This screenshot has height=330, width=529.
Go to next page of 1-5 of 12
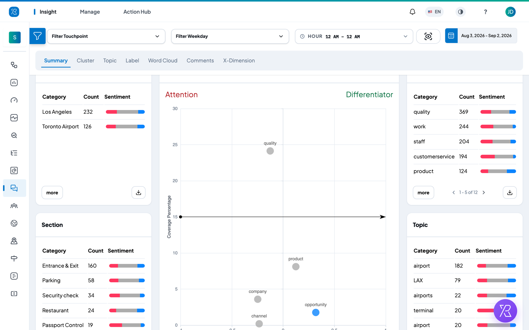click(484, 192)
